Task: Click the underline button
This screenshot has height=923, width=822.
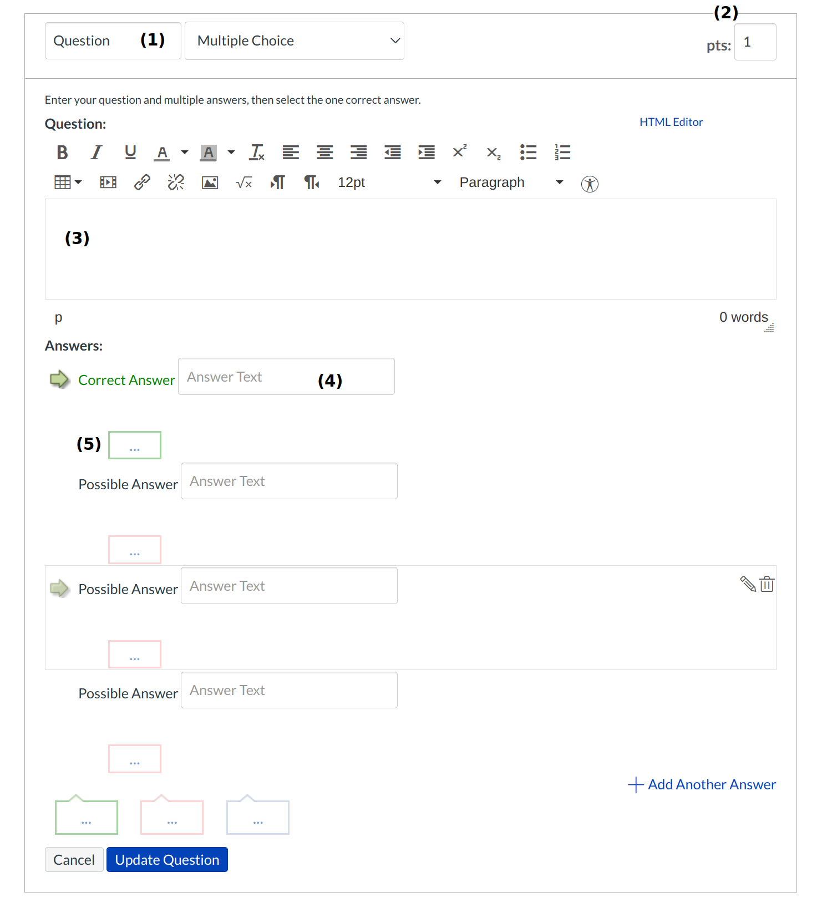Action: coord(130,152)
